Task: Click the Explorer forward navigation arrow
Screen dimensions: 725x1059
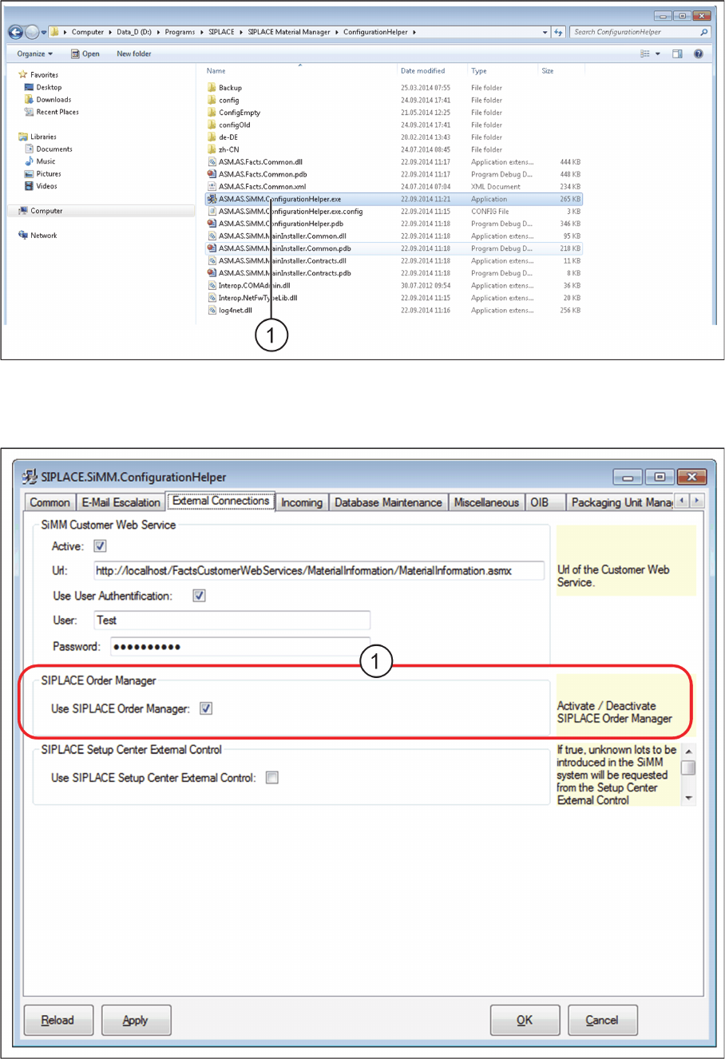Action: 31,32
